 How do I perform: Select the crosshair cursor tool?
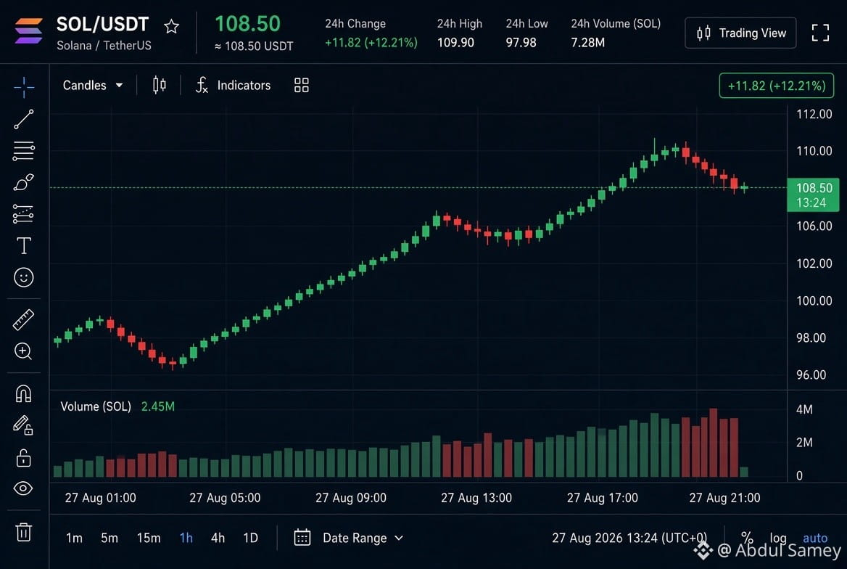tap(24, 86)
